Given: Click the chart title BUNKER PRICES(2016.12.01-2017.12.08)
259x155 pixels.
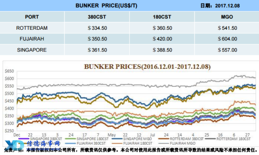Looking at the screenshot, I should point(147,66).
